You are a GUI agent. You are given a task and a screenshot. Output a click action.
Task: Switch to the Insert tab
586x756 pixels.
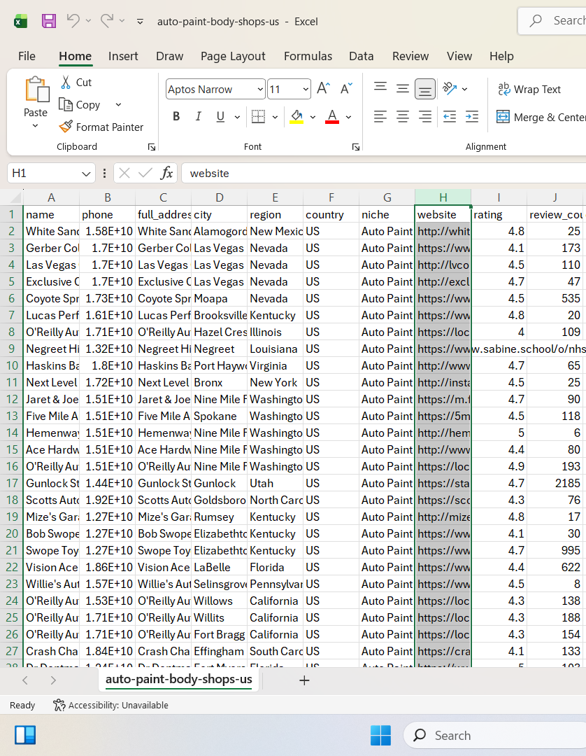point(123,56)
